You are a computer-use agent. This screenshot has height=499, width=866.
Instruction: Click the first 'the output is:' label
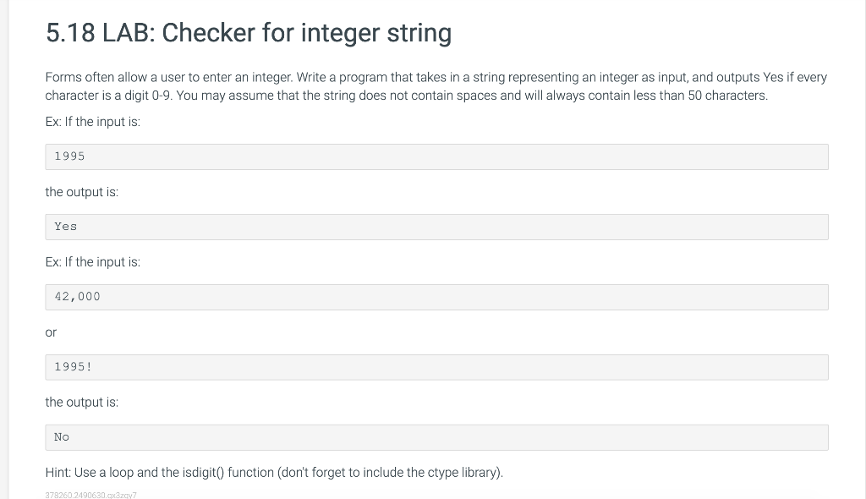[x=82, y=192]
